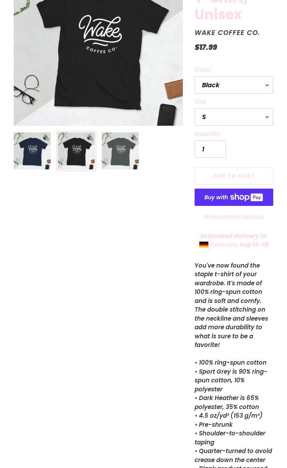Click the German flag icon

[x=204, y=244]
